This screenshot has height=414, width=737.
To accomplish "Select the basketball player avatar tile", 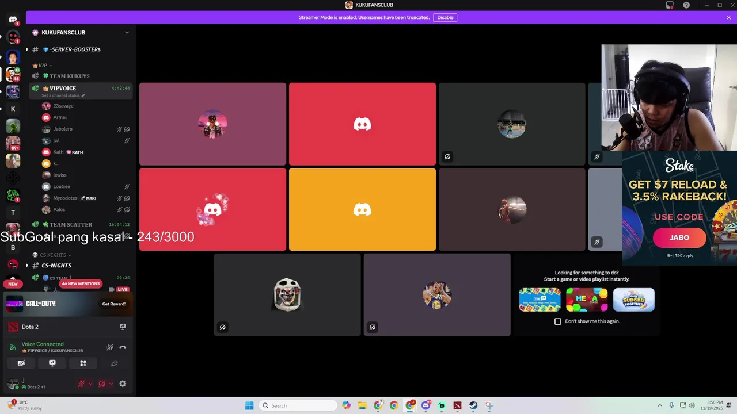I will coord(437,294).
